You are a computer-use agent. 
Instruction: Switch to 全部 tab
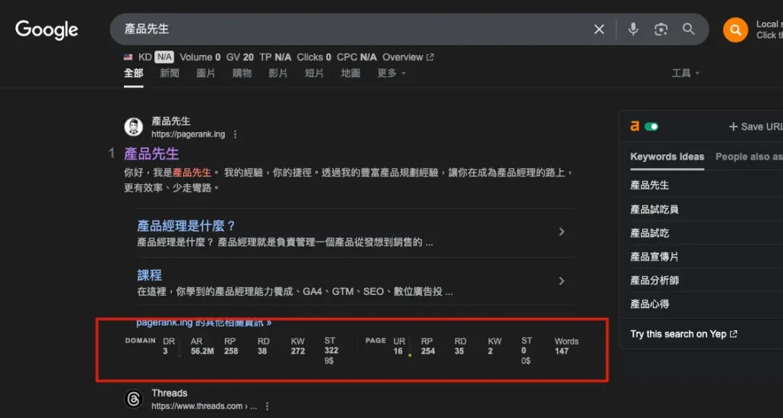point(133,73)
